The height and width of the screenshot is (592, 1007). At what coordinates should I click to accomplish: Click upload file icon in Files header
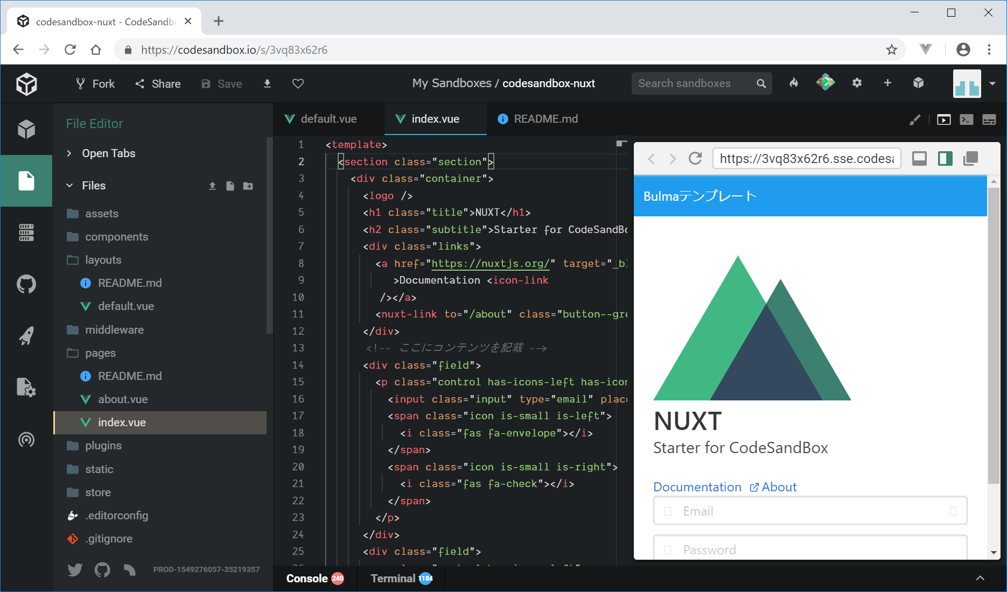212,186
